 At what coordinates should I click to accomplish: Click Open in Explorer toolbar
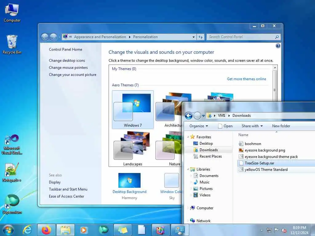(225, 126)
